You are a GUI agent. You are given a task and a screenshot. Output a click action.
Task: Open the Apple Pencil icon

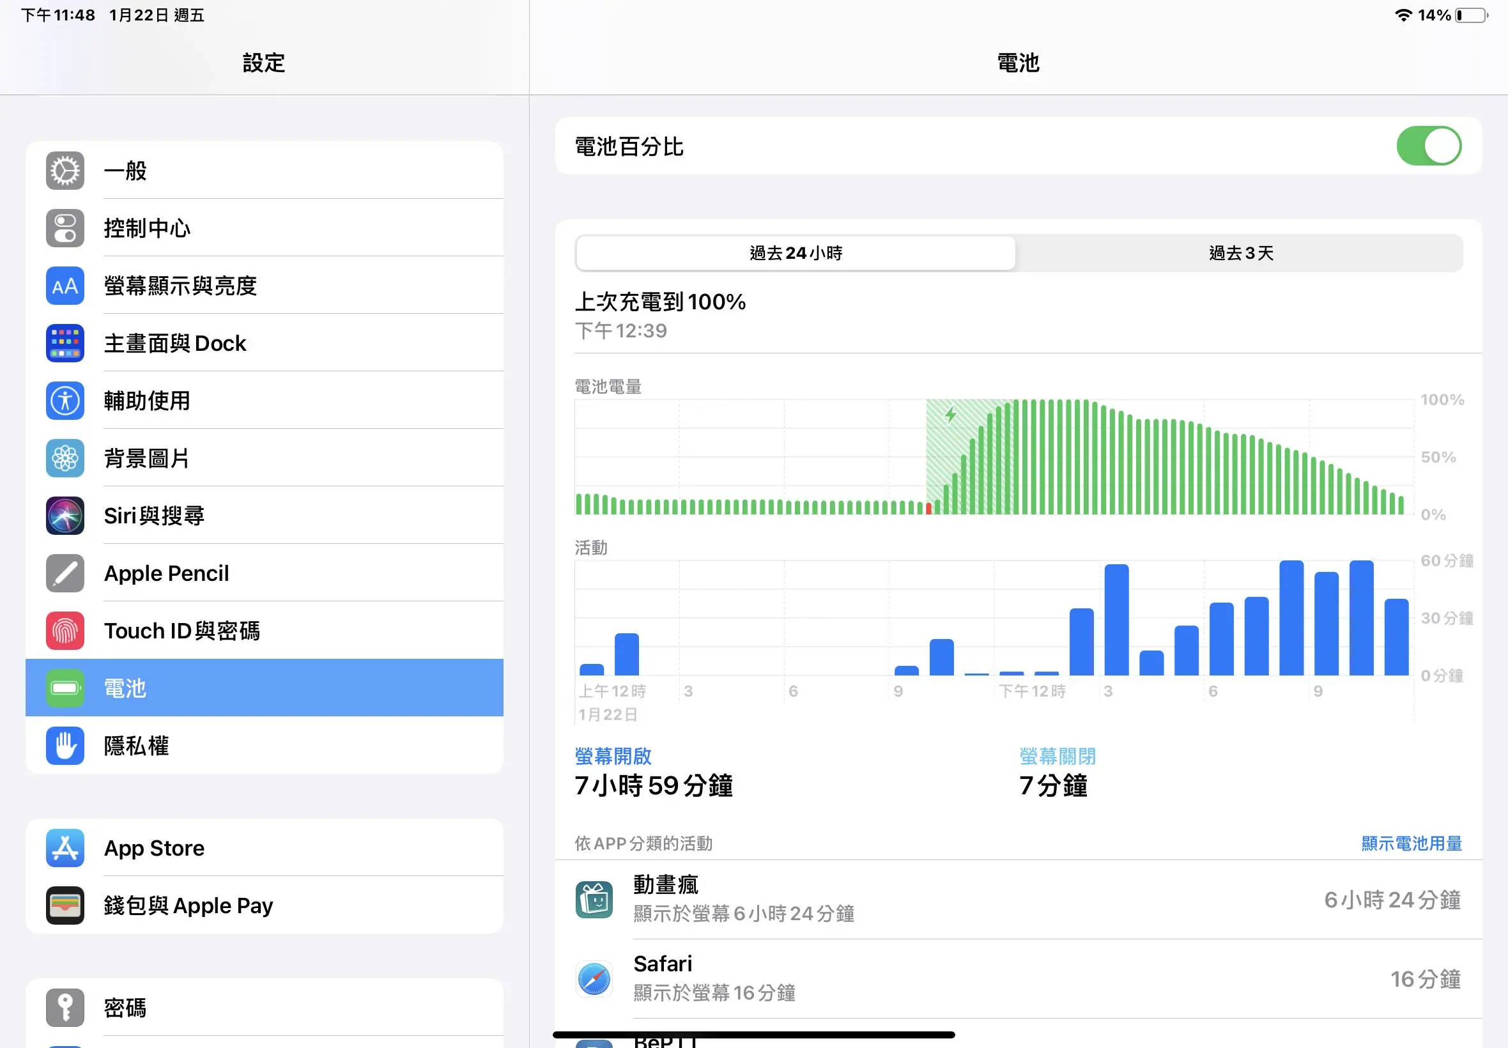pos(65,573)
